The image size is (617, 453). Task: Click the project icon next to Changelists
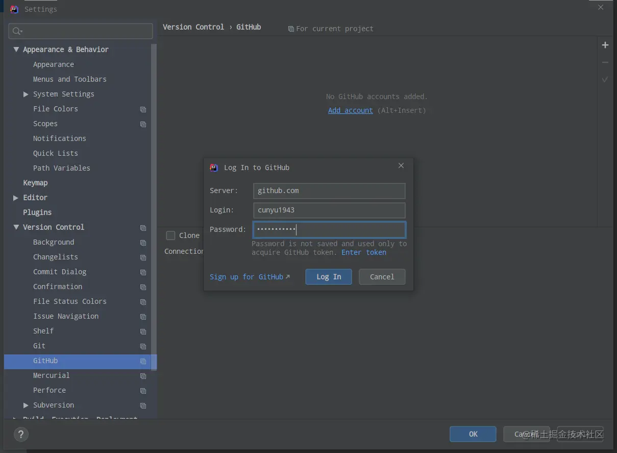click(x=143, y=257)
